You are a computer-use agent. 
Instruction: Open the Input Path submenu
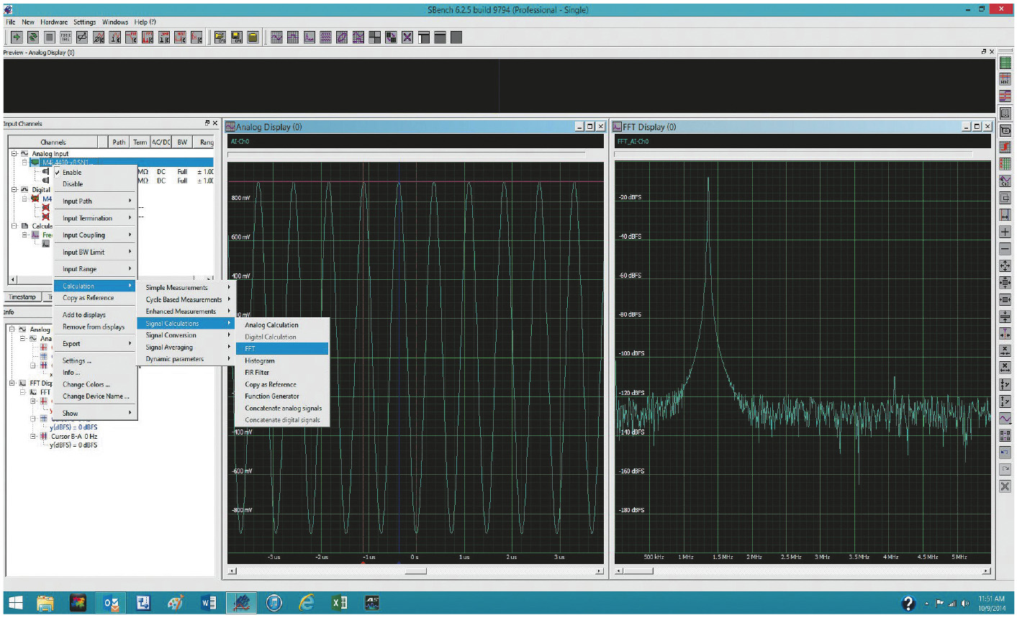point(96,201)
